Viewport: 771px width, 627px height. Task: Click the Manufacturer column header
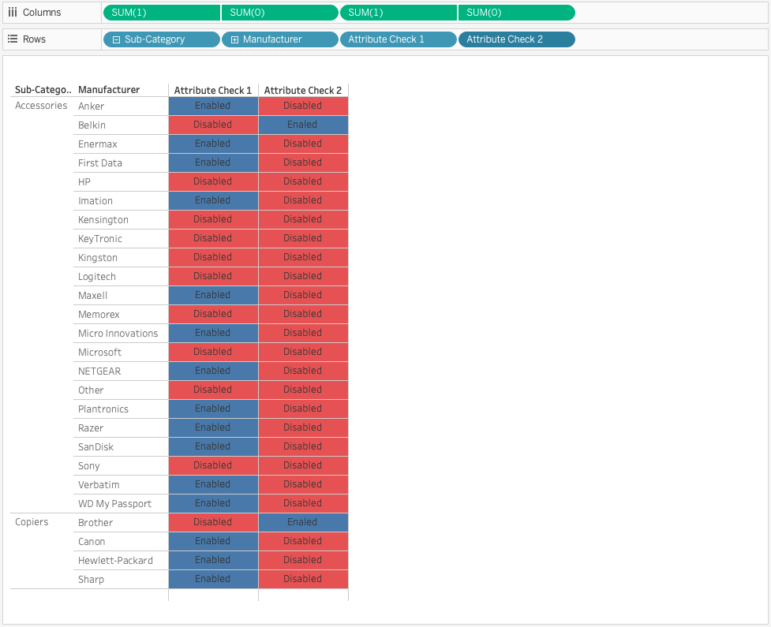click(109, 91)
